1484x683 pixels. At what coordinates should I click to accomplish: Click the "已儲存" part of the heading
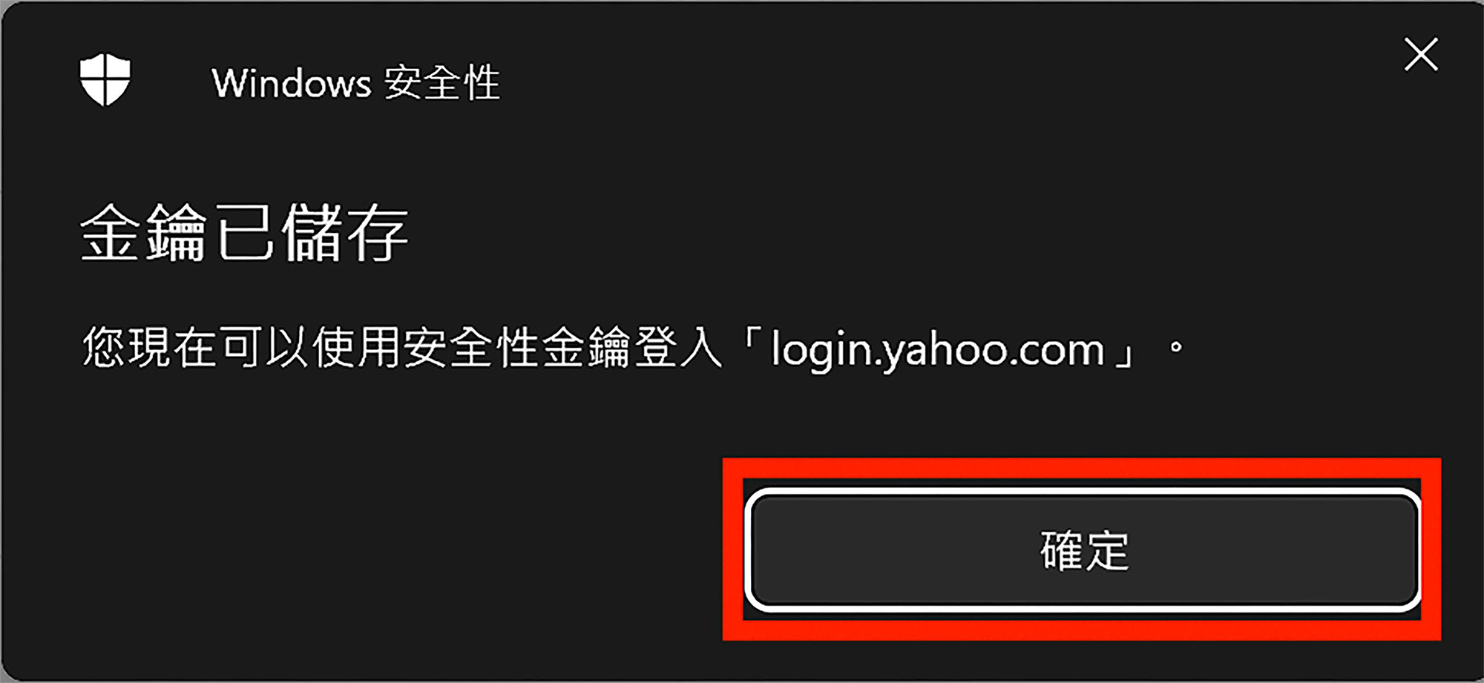click(312, 233)
